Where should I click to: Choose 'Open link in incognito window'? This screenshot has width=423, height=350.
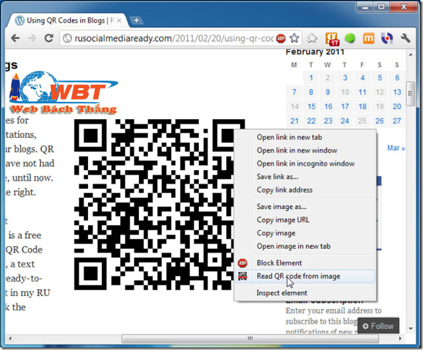coord(305,163)
